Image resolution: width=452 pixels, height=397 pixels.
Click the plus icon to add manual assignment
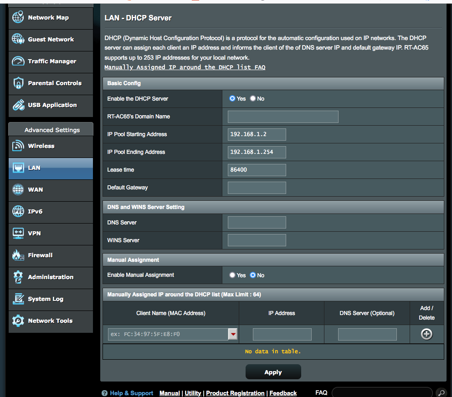pyautogui.click(x=426, y=334)
